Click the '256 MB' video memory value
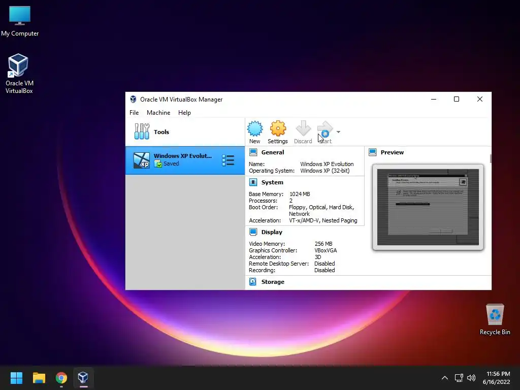This screenshot has width=520, height=390. [323, 244]
